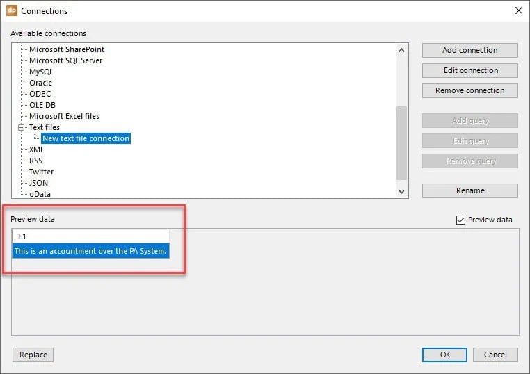Select the Text files node

(x=45, y=127)
